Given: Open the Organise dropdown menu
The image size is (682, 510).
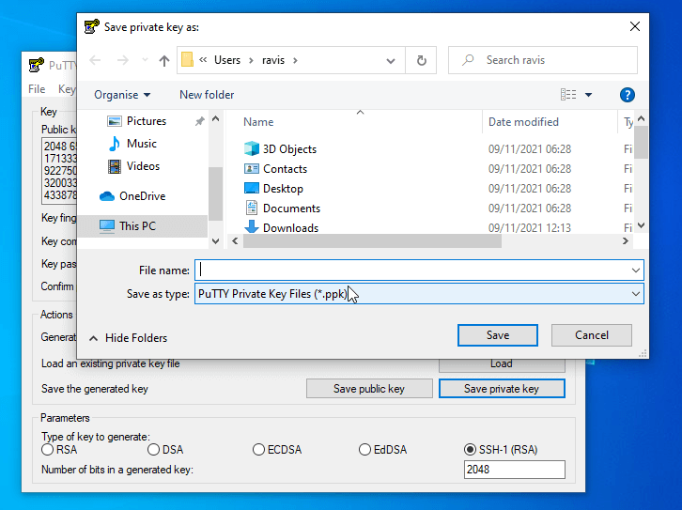Looking at the screenshot, I should point(122,95).
